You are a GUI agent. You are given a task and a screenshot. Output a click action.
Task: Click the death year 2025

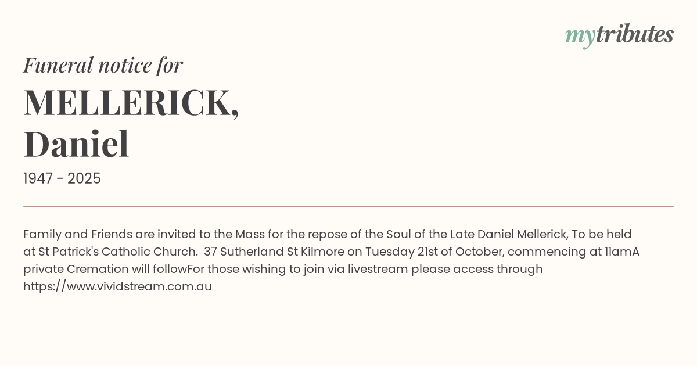(84, 178)
